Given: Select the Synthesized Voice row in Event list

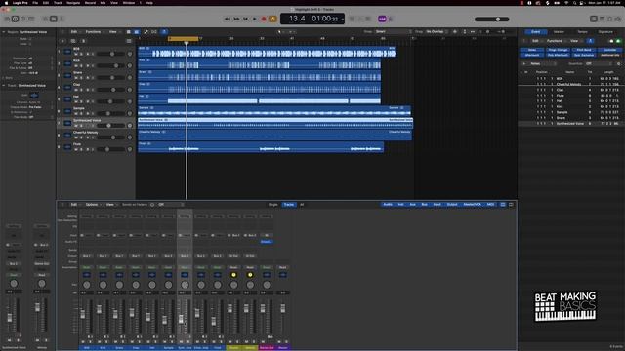Looking at the screenshot, I should (570, 124).
